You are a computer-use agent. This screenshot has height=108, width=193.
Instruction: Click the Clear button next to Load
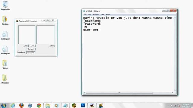pyautogui.click(x=26, y=46)
